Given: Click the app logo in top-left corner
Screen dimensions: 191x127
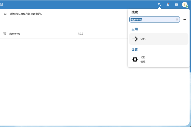Looking at the screenshot, I should [x=2, y=5].
